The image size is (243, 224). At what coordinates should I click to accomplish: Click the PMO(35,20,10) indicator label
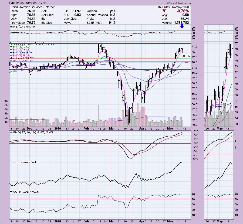(x=32, y=133)
